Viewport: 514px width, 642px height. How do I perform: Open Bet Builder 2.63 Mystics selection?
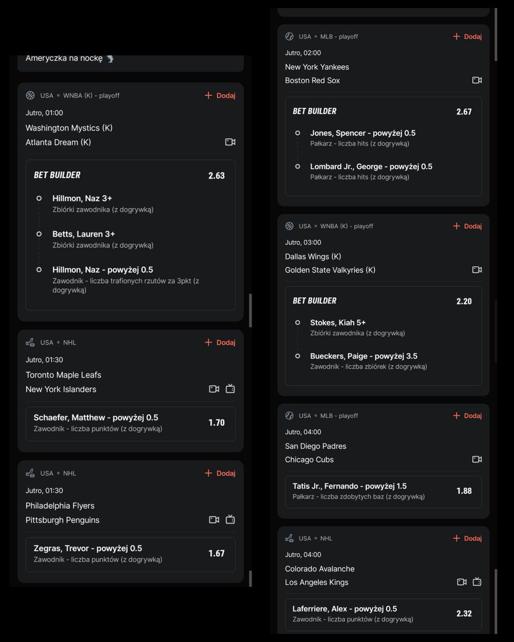click(131, 235)
